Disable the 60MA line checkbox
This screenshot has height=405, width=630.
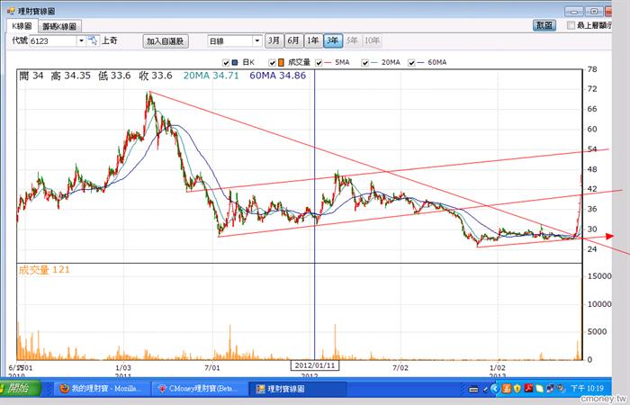point(411,63)
